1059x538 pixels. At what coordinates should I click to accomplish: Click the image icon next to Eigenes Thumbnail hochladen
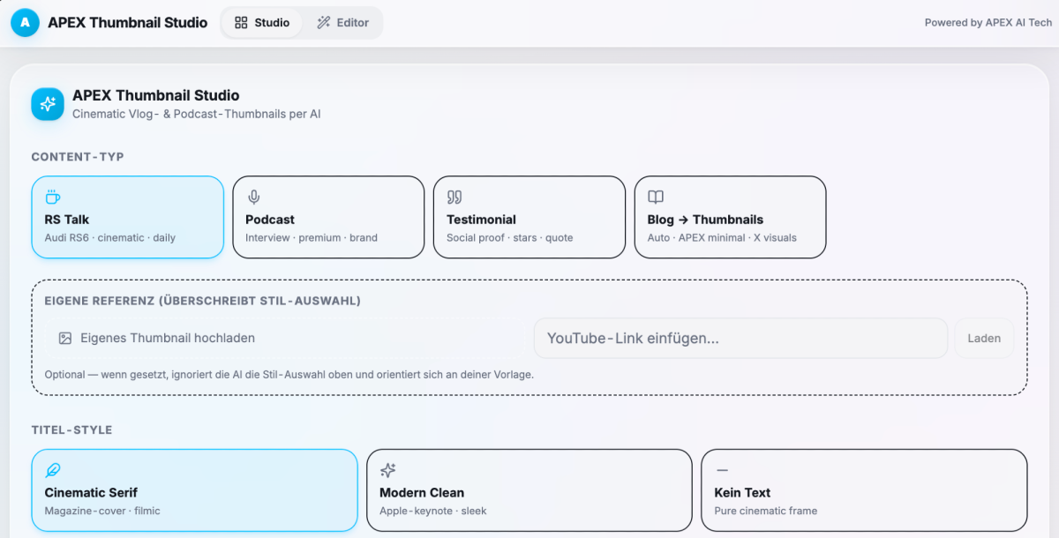(x=64, y=338)
